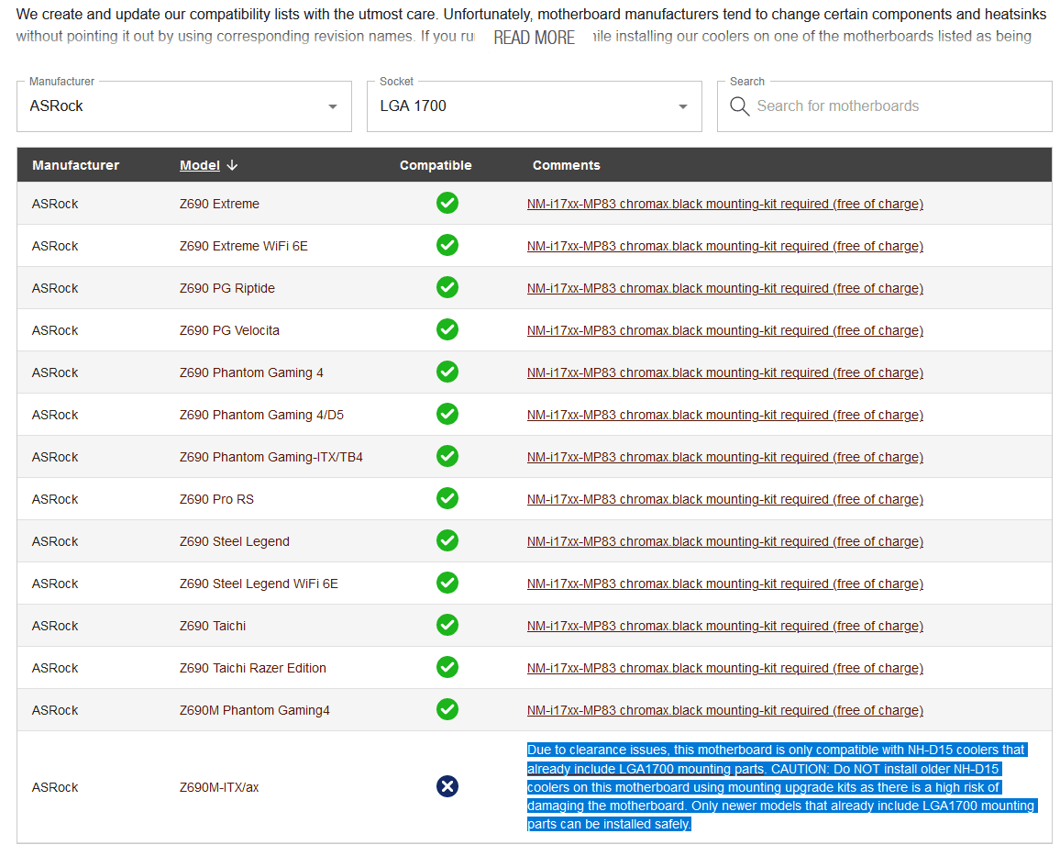Click the Comments column header

click(x=566, y=165)
